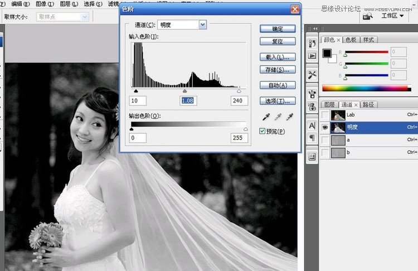The height and width of the screenshot is (271, 418).
Task: Open the History panel icon
Action: (312, 43)
